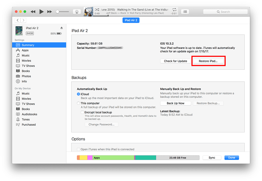Viewport: 262px width, 181px height.
Task: Skip to the next track
Action: click(x=49, y=11)
